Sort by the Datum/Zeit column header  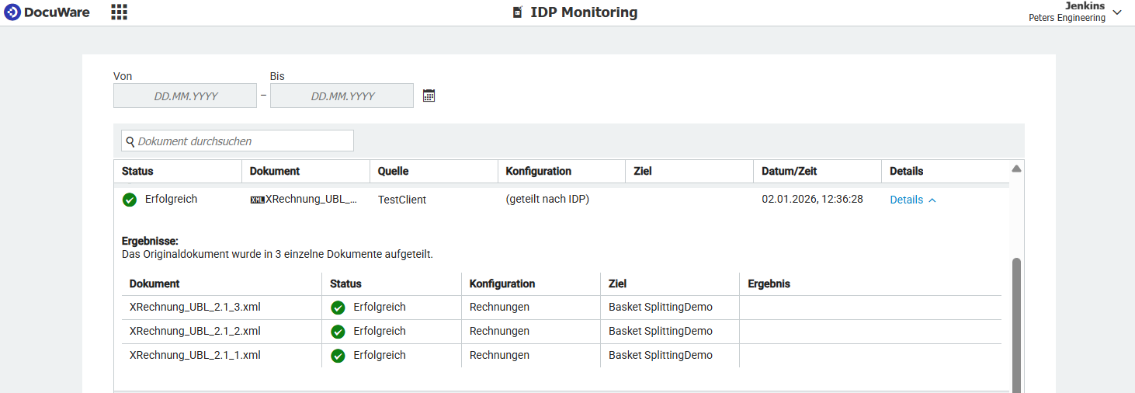[789, 171]
